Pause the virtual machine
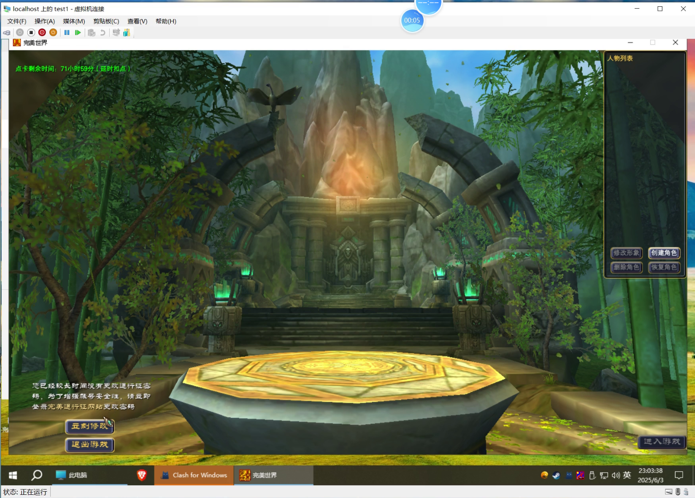The width and height of the screenshot is (695, 498). point(67,33)
